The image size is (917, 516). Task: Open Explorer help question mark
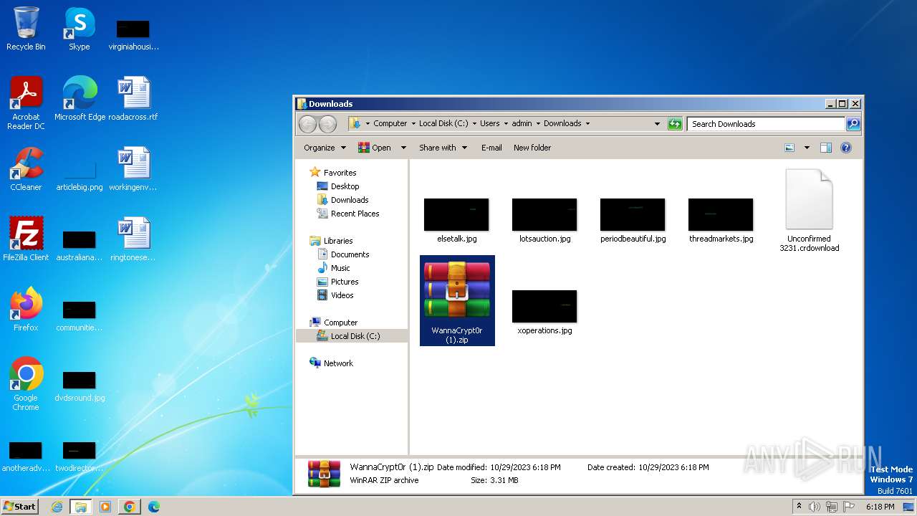(x=845, y=148)
